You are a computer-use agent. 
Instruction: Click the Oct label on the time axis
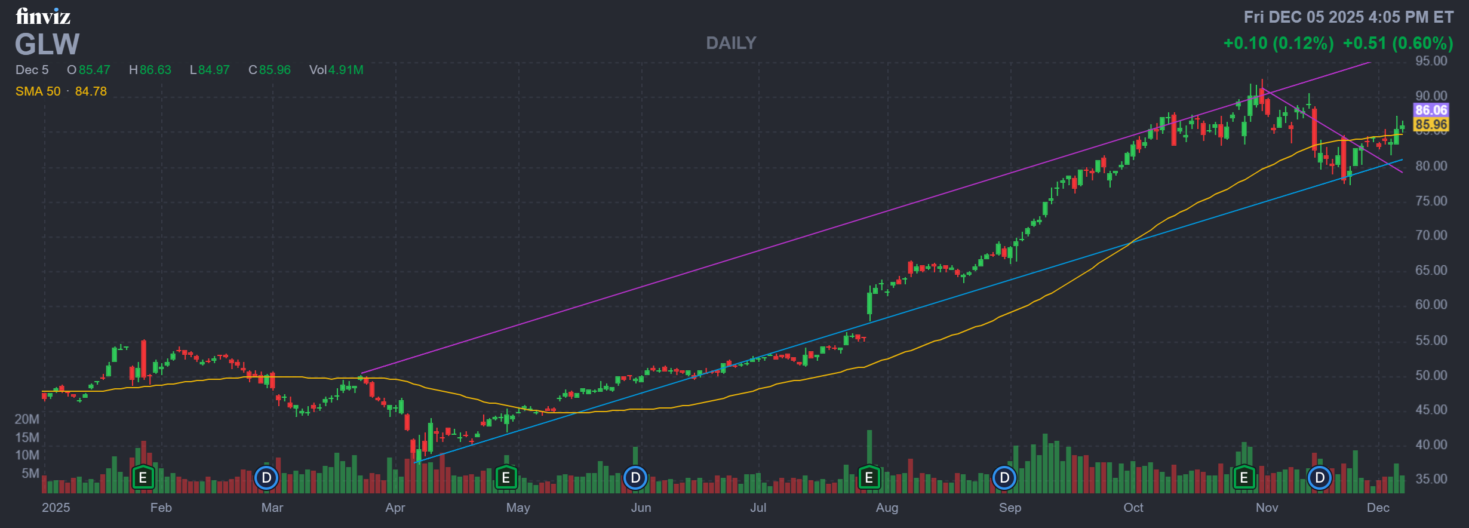coord(1133,508)
